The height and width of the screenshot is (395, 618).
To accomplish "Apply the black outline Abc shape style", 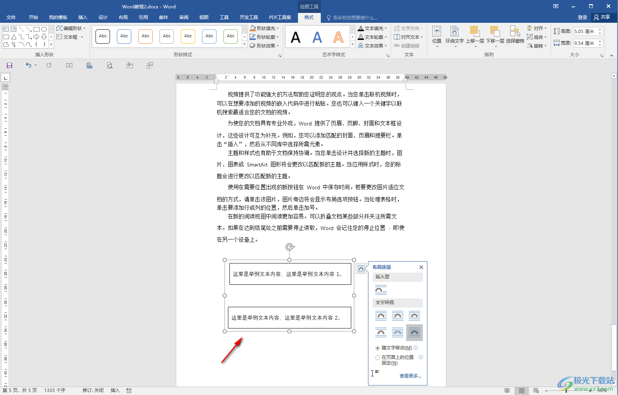I will pyautogui.click(x=103, y=36).
